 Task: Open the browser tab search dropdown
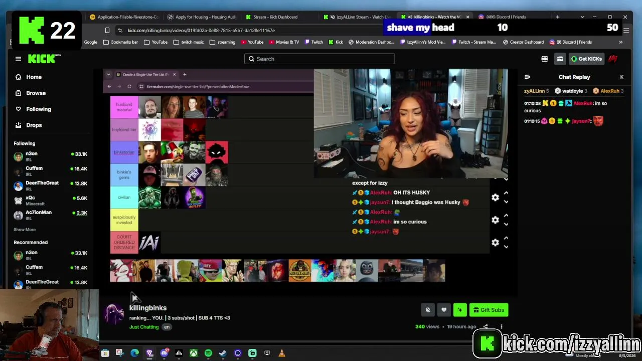pos(582,17)
